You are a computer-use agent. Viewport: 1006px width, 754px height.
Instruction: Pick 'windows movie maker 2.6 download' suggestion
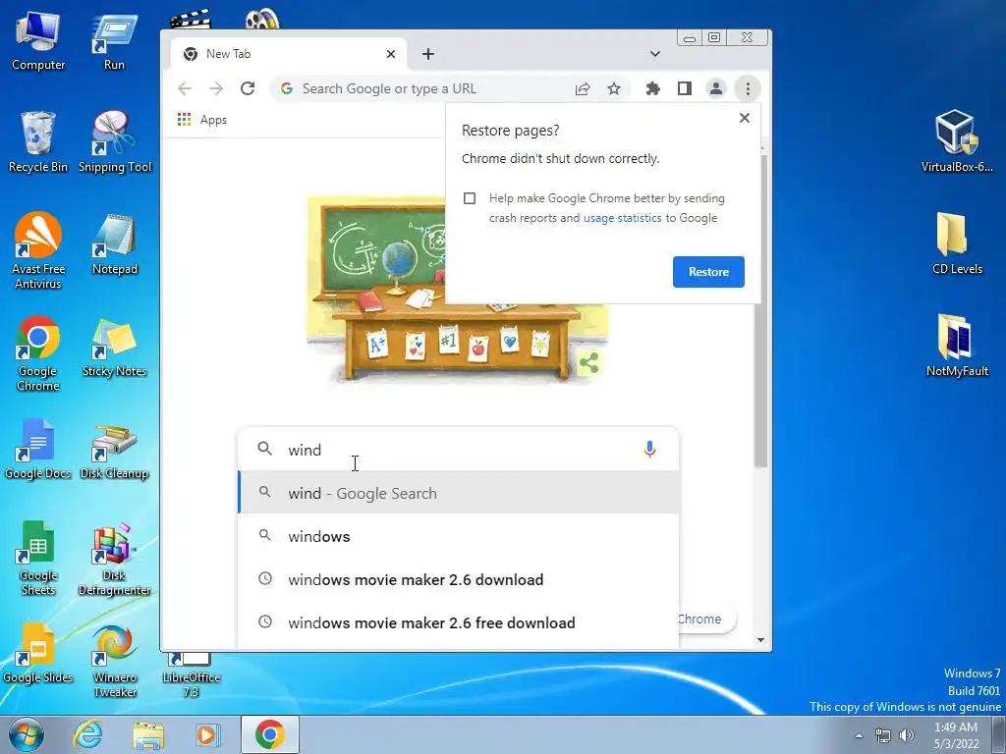click(458, 579)
